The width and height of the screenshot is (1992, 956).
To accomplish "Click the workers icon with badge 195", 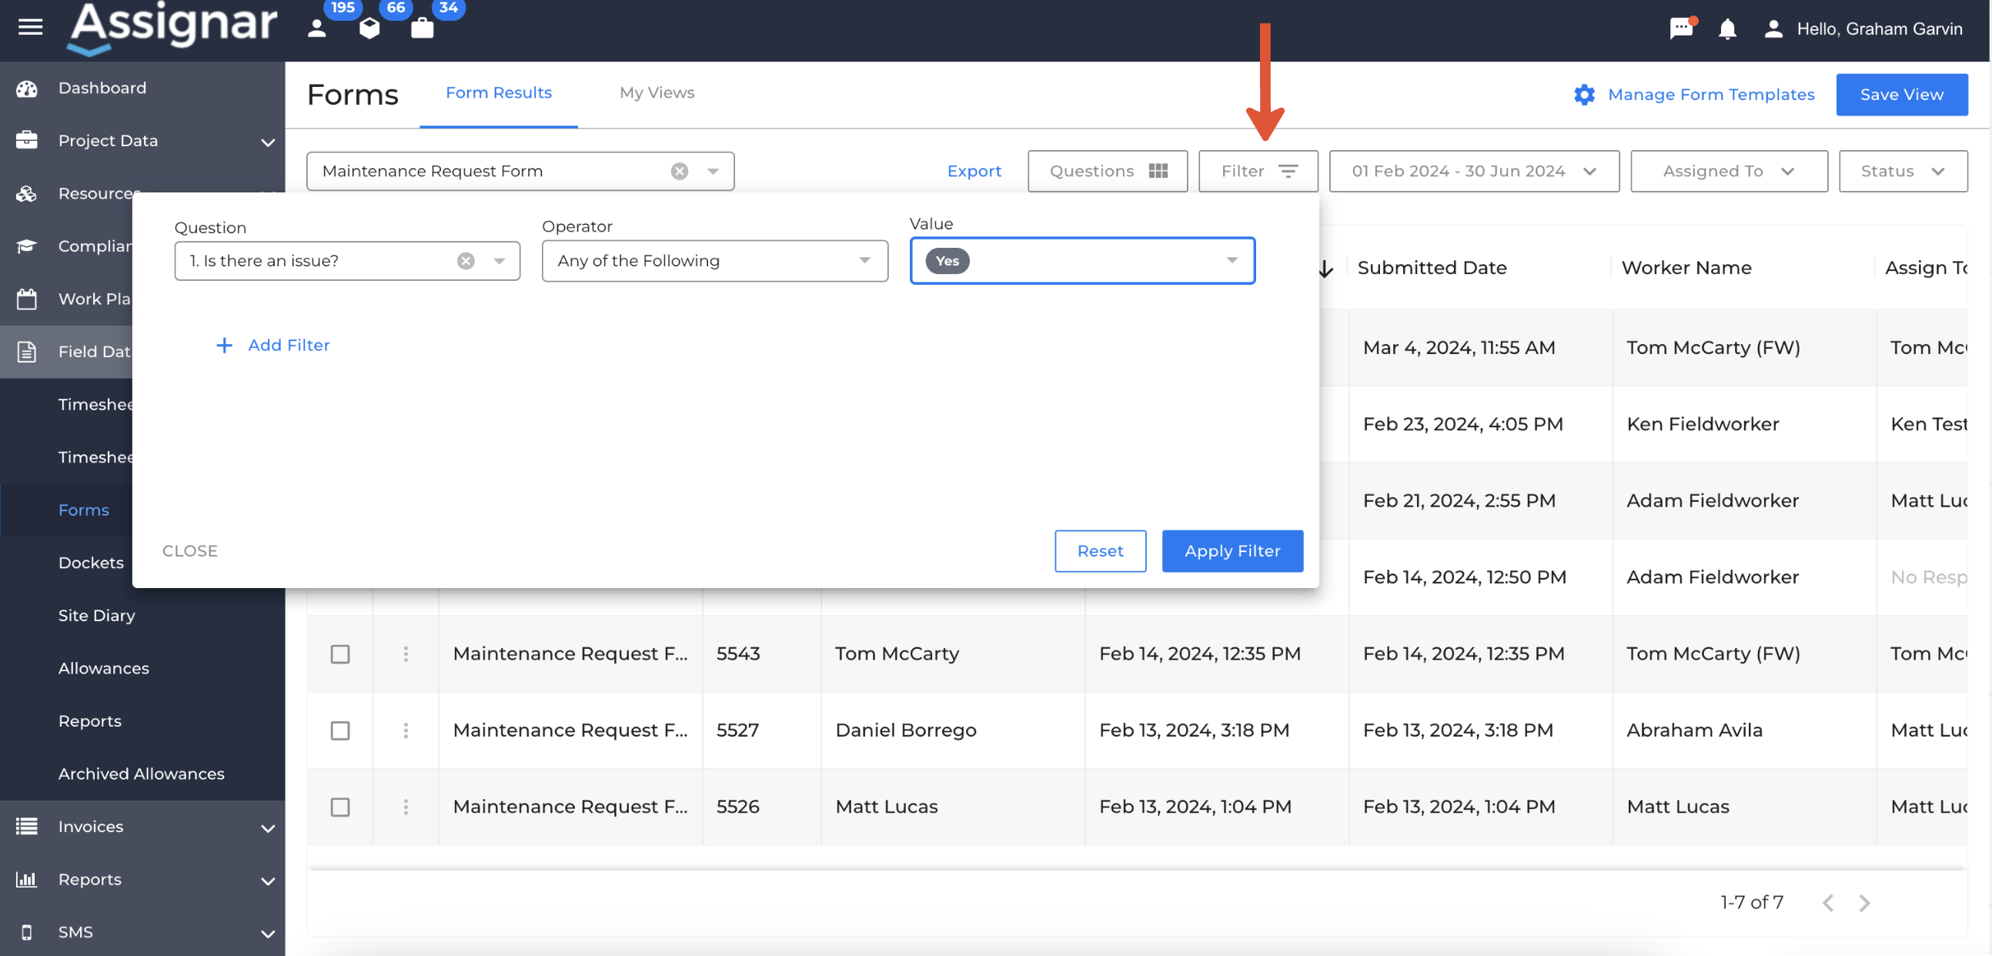I will (317, 28).
